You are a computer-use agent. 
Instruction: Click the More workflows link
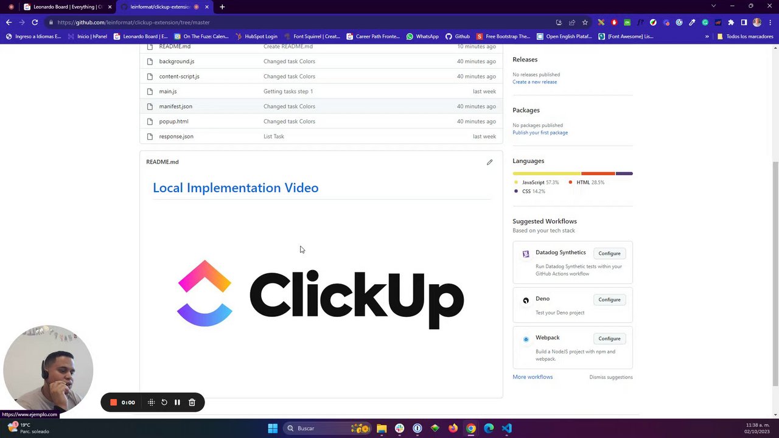[x=533, y=377]
